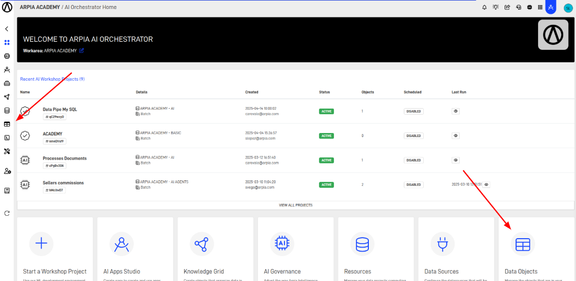This screenshot has height=281, width=576.
Task: Click the lightbulb tips icon
Action: [x=496, y=7]
